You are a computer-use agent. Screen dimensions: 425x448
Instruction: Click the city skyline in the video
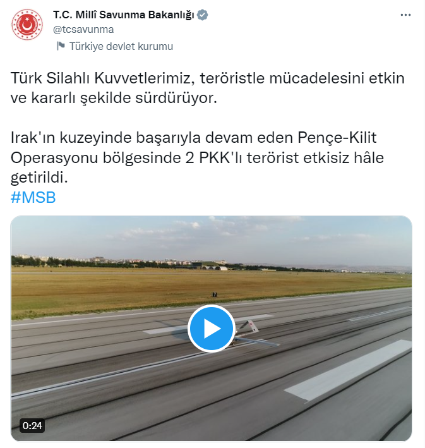pyautogui.click(x=120, y=260)
